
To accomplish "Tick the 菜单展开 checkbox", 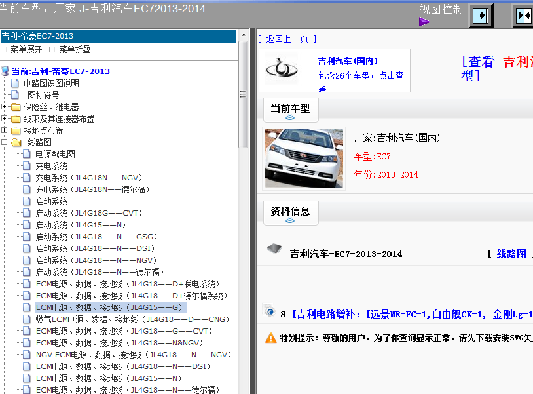I will pyautogui.click(x=4, y=50).
